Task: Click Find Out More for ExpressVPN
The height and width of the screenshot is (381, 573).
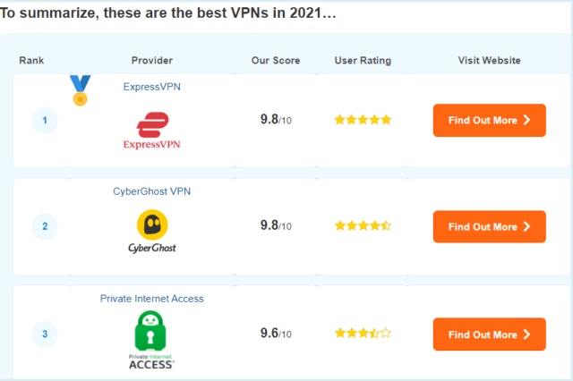Action: coord(490,121)
